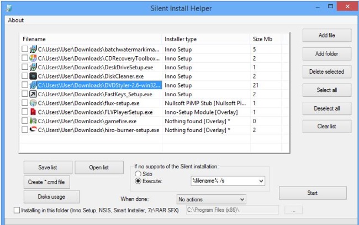Click the gamefire.exe file icon

click(x=33, y=121)
